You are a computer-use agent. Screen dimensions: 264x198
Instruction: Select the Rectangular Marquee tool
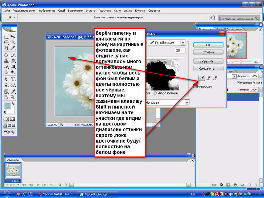click(x=6, y=37)
